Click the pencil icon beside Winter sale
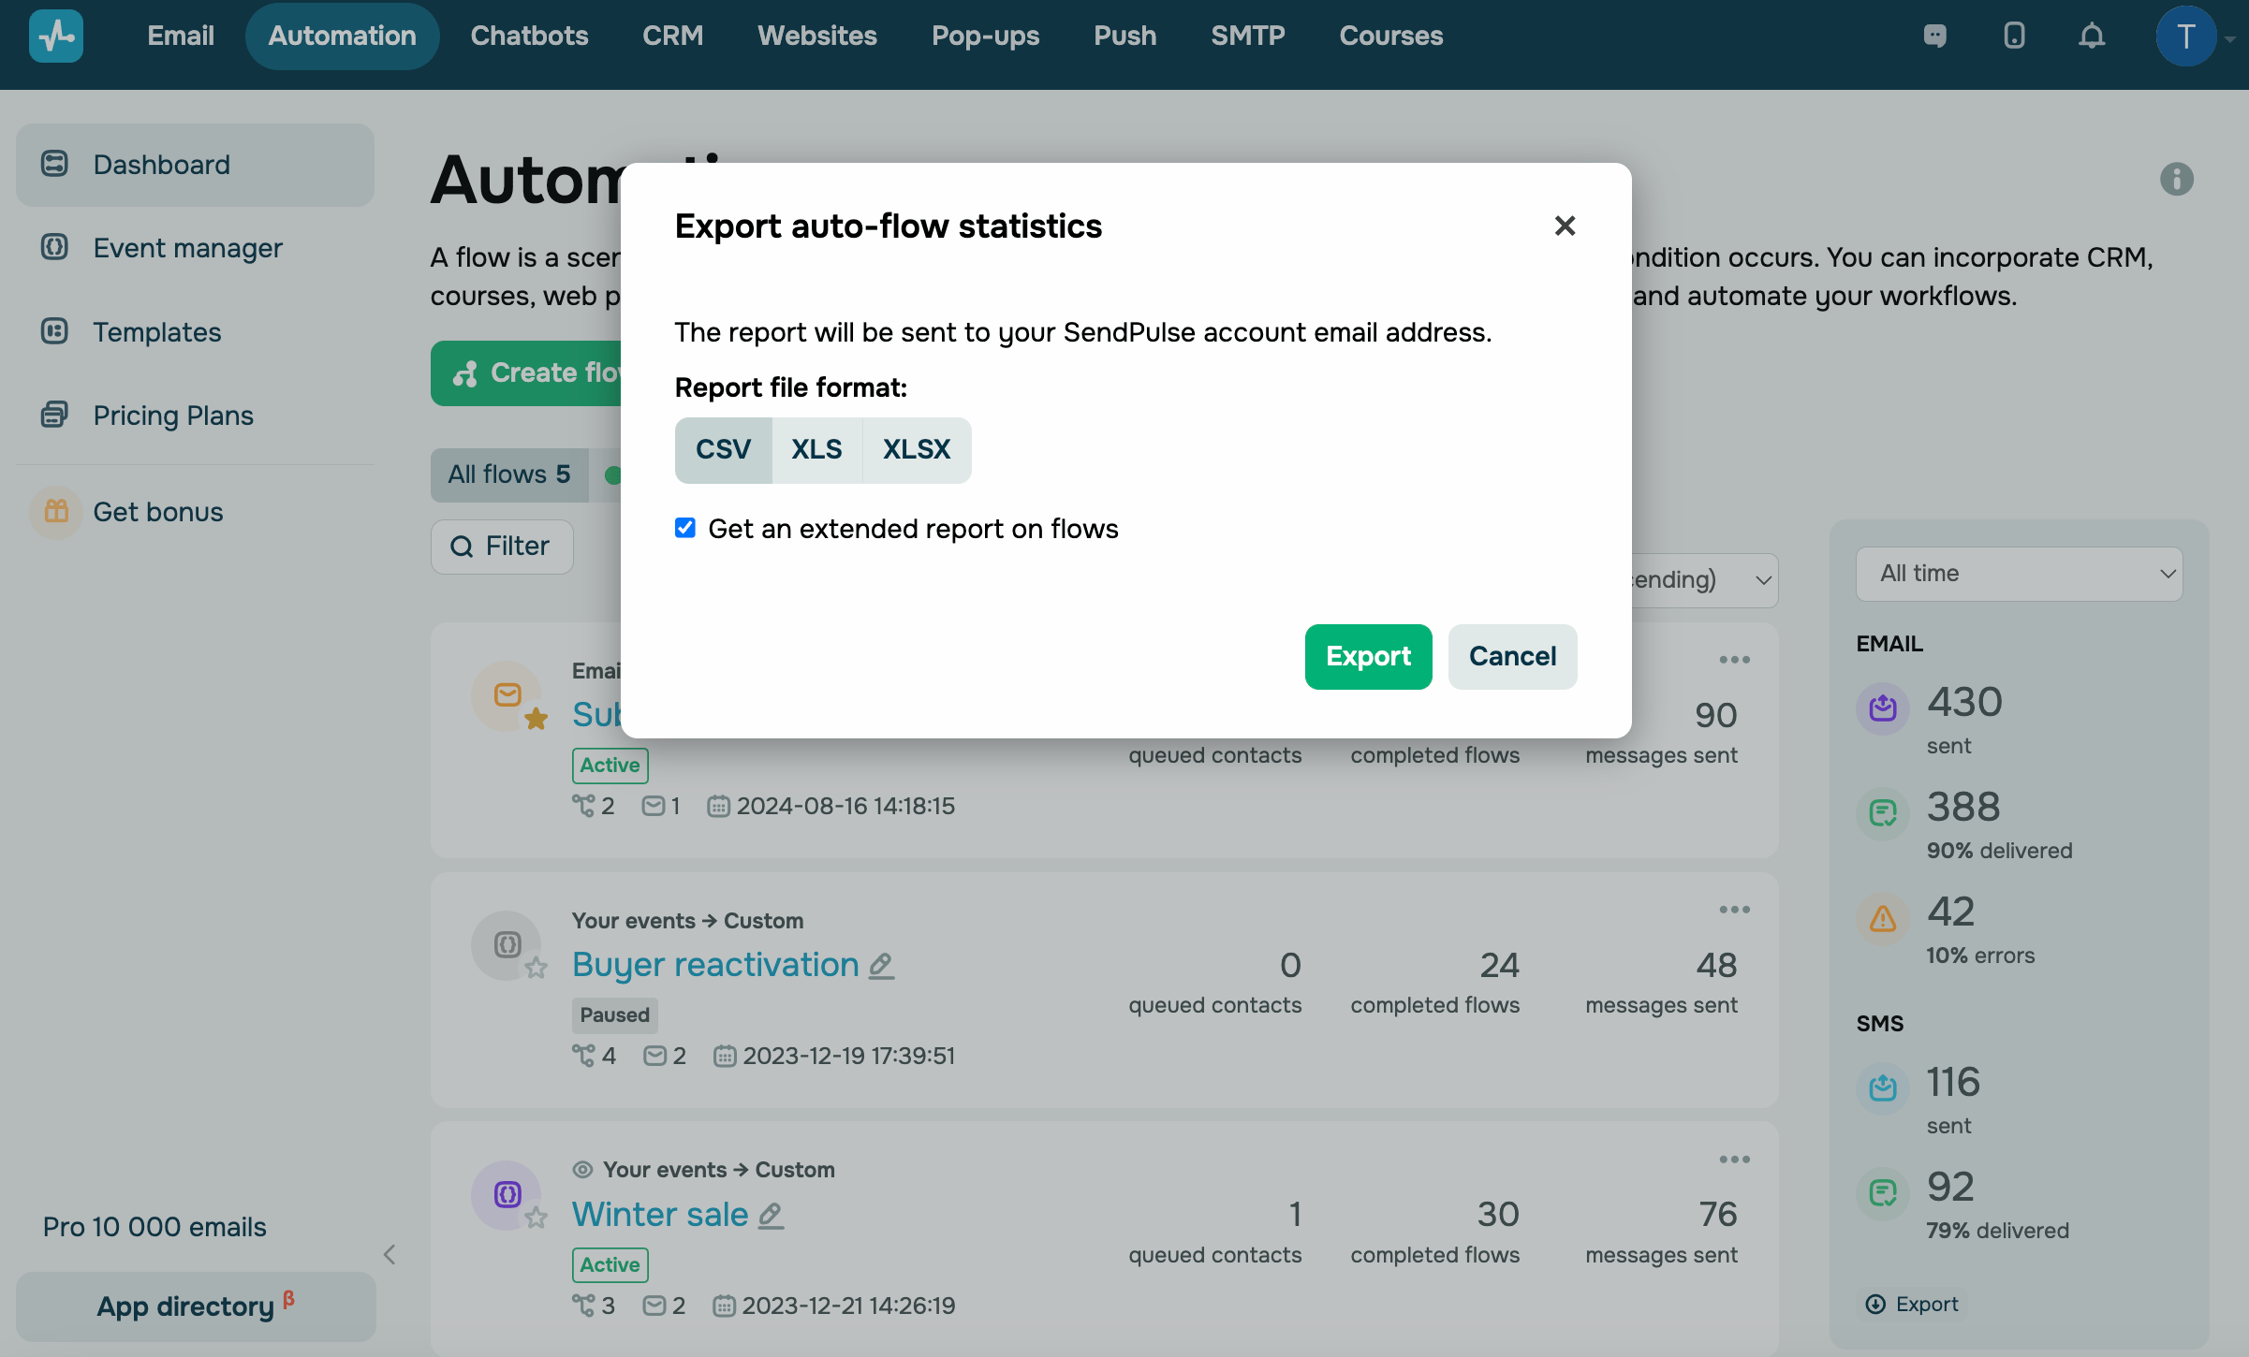Image resolution: width=2249 pixels, height=1357 pixels. tap(771, 1215)
